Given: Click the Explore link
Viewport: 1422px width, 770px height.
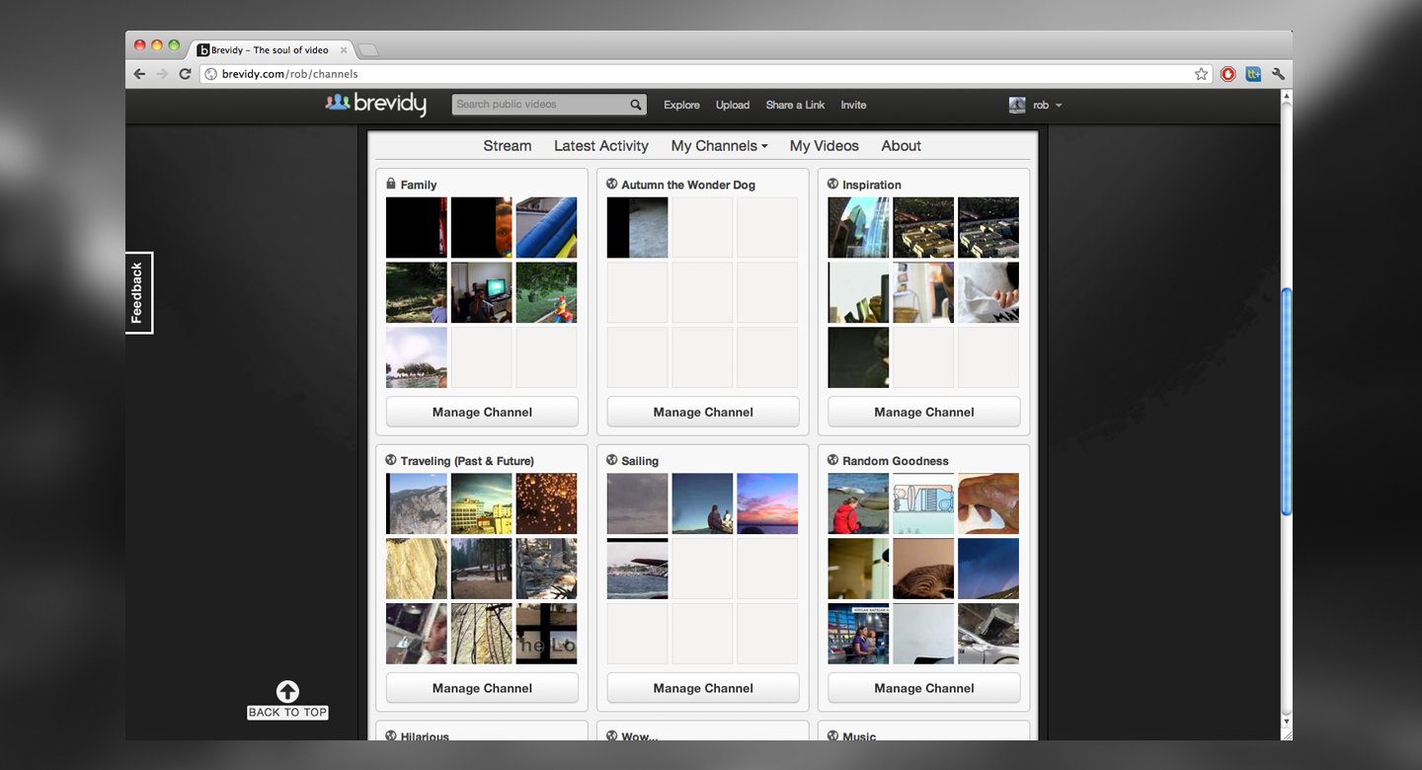Looking at the screenshot, I should pos(681,105).
